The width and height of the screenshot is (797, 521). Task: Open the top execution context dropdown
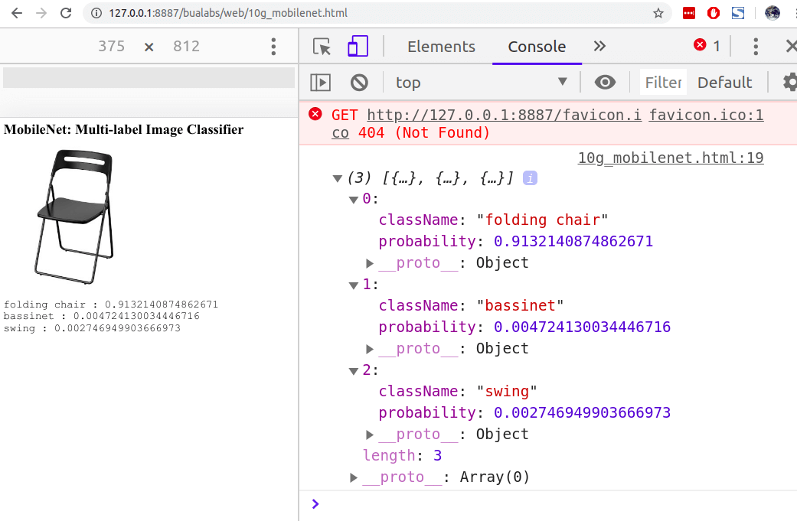point(481,83)
